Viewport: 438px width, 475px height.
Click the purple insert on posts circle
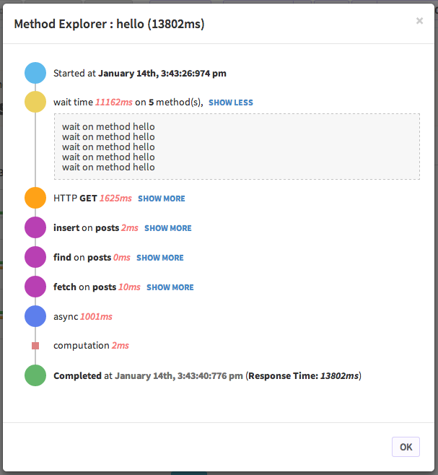(35, 227)
